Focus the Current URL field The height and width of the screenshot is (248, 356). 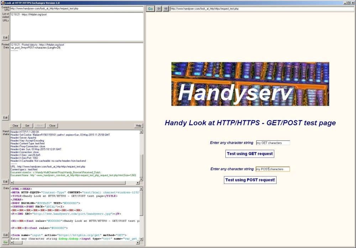[x=77, y=9]
